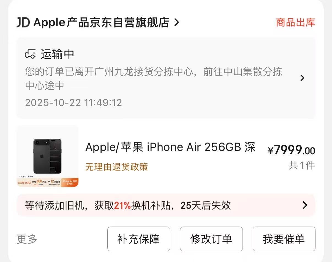
Task: Click the delivery truck icon
Action: tap(30, 54)
